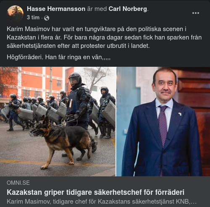Open the '3 tim' post timestamp
Screen dimensions: 210x207
click(33, 18)
